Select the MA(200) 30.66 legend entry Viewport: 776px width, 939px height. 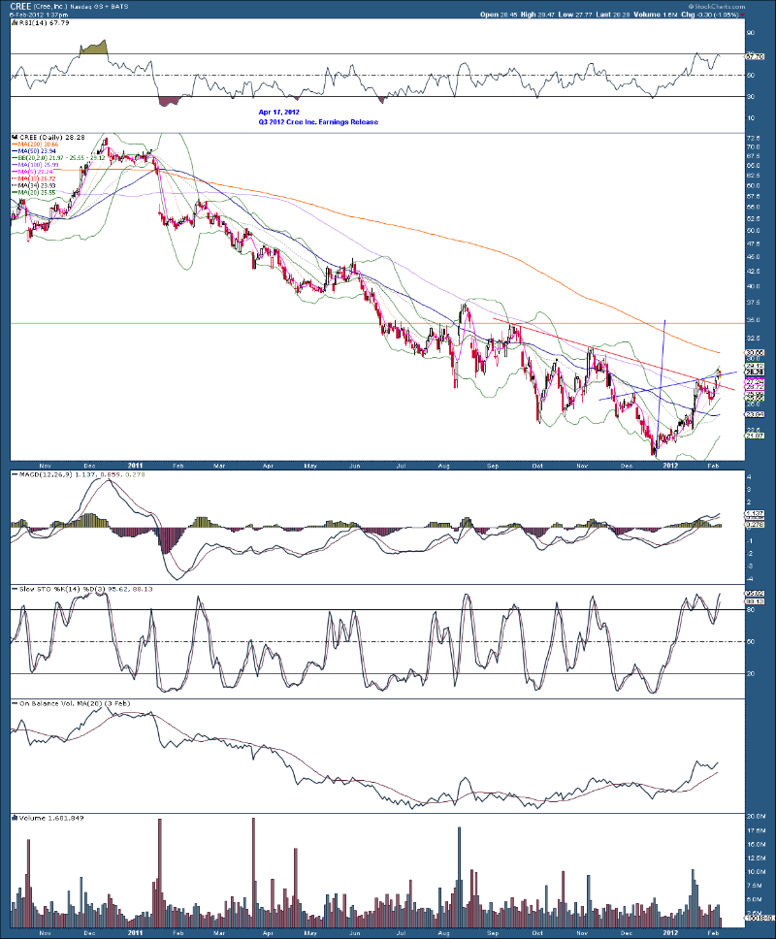tap(35, 145)
